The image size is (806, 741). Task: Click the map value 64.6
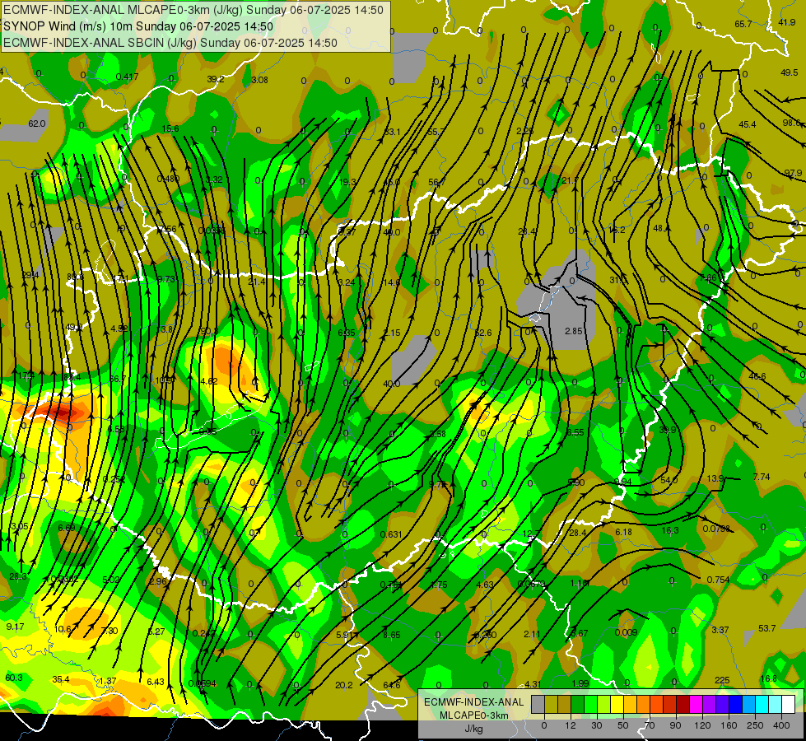pyautogui.click(x=392, y=685)
